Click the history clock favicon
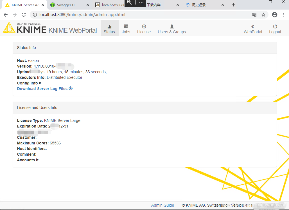 (x=188, y=5)
